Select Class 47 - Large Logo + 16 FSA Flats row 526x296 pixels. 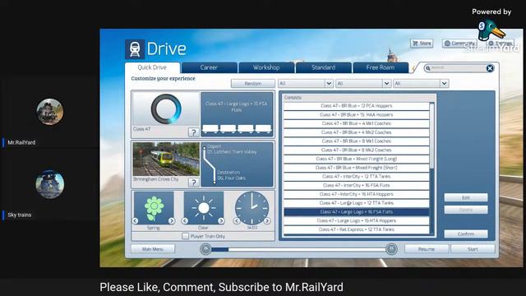[356, 212]
